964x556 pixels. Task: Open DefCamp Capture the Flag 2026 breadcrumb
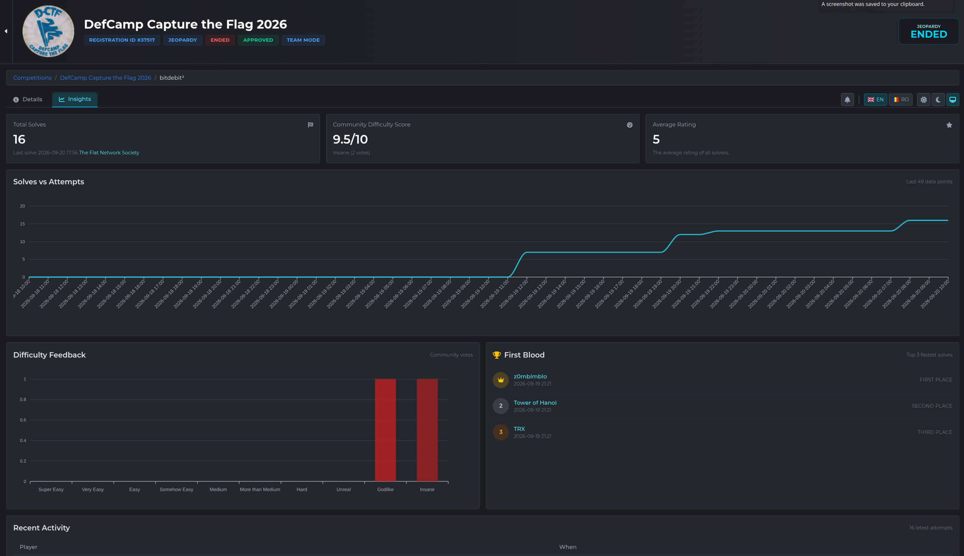(105, 77)
